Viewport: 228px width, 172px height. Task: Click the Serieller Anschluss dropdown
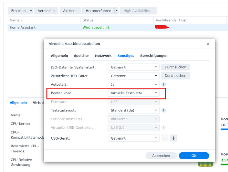click(x=134, y=119)
